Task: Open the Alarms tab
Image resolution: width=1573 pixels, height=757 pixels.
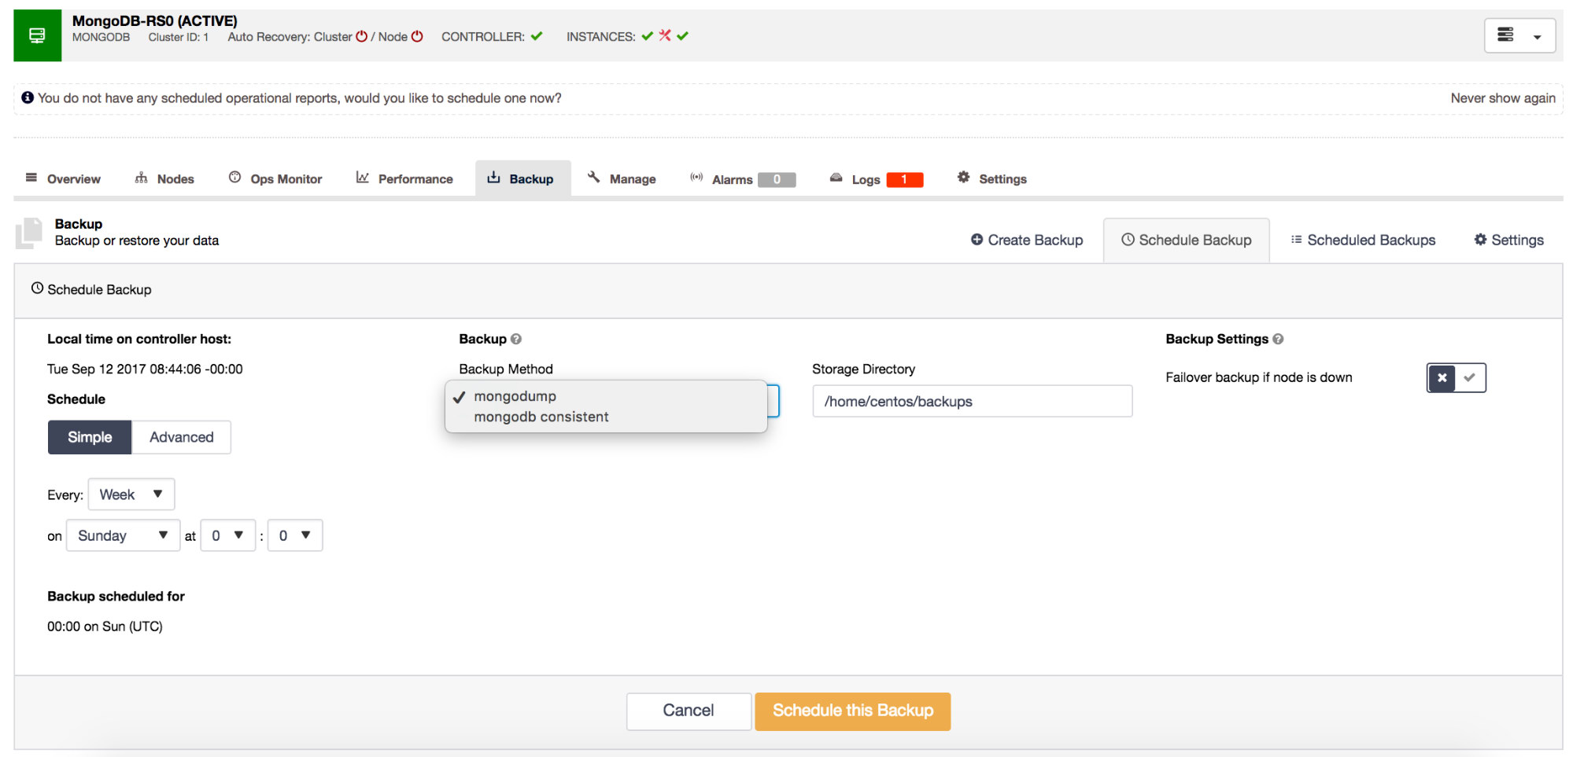Action: tap(743, 178)
